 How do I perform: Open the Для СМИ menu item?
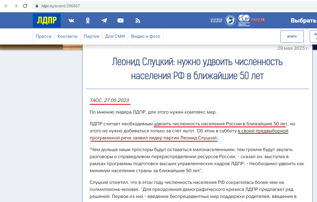[x=115, y=36]
